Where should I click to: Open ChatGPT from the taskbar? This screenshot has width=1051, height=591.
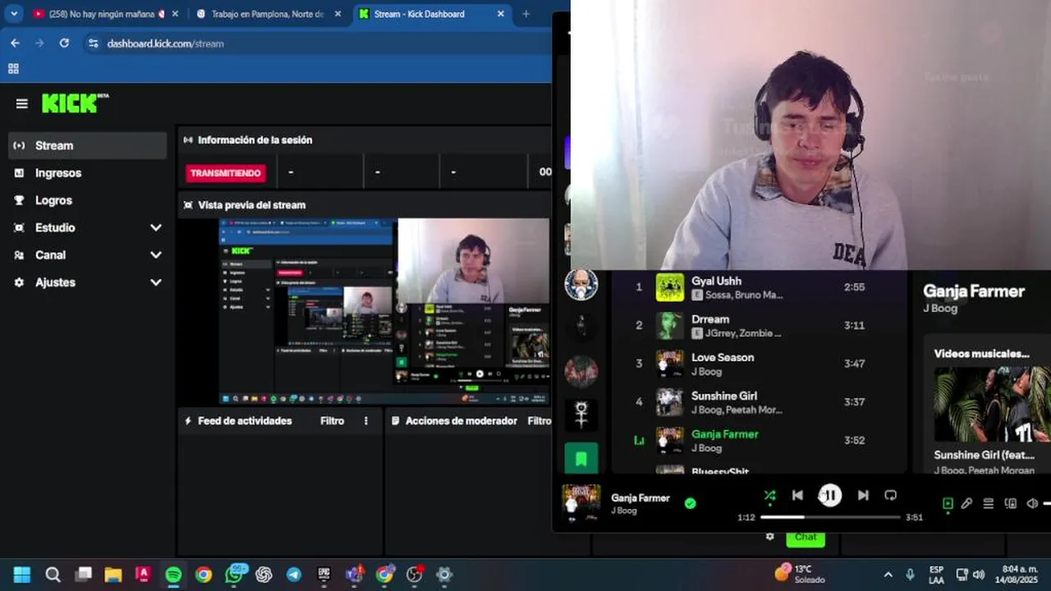(x=264, y=575)
